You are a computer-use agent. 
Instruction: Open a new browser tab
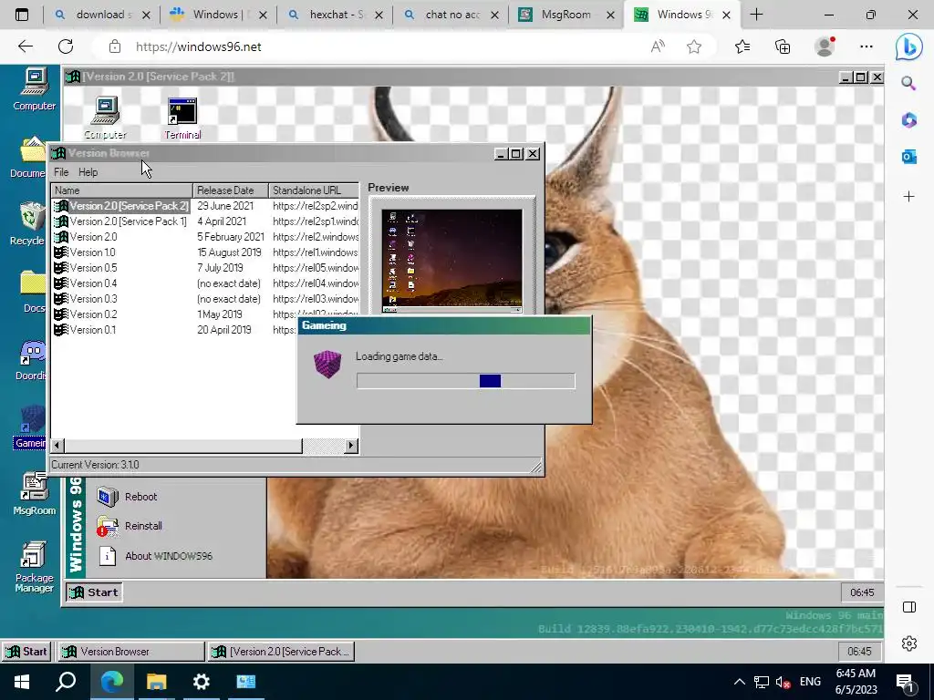(756, 15)
